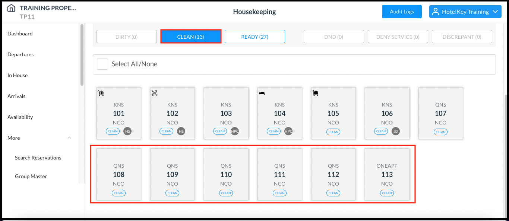Viewport: 509px width, 221px height.
Task: Collapse the More section in the sidebar
Action: 69,138
